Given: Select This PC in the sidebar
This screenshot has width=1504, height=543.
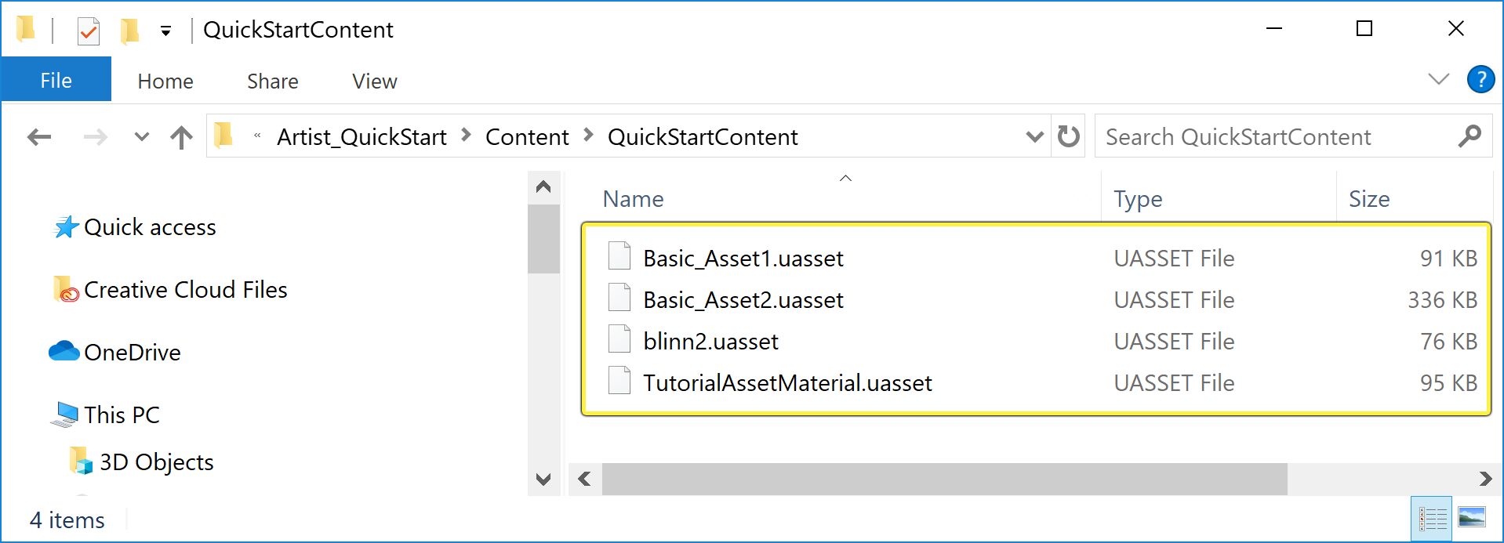Looking at the screenshot, I should (122, 414).
